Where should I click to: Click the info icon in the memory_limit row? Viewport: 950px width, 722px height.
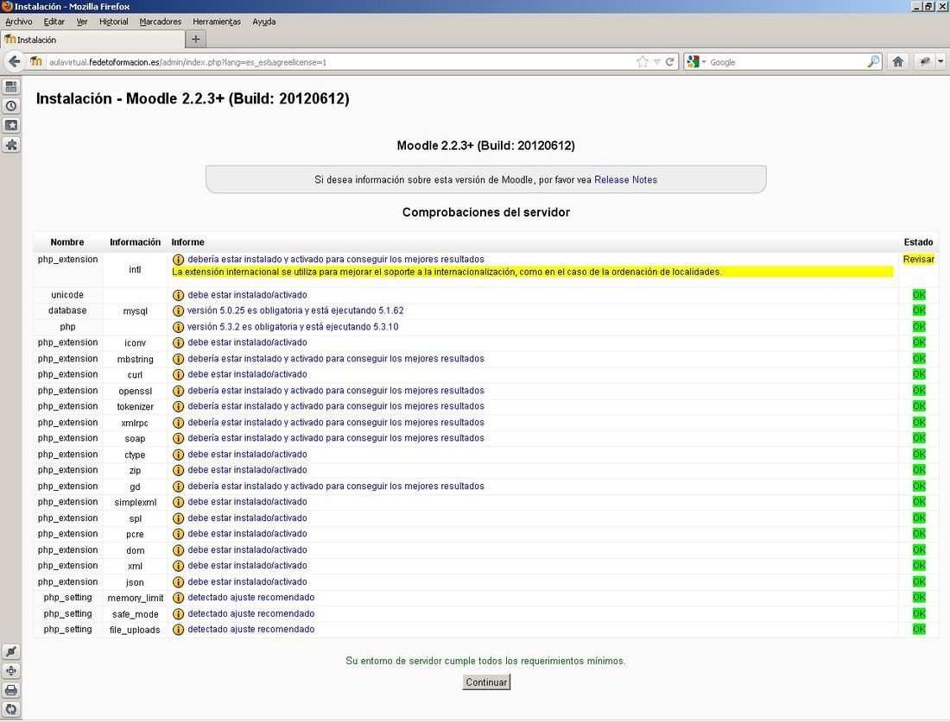point(178,598)
